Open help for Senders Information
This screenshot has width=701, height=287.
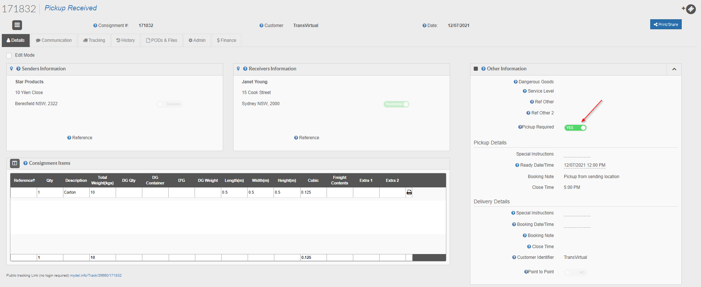tap(18, 69)
